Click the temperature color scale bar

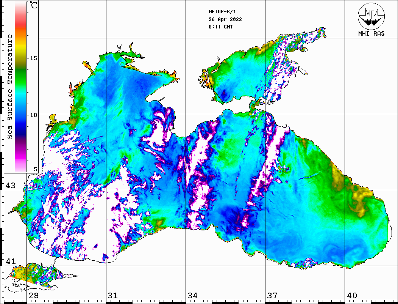[20, 87]
